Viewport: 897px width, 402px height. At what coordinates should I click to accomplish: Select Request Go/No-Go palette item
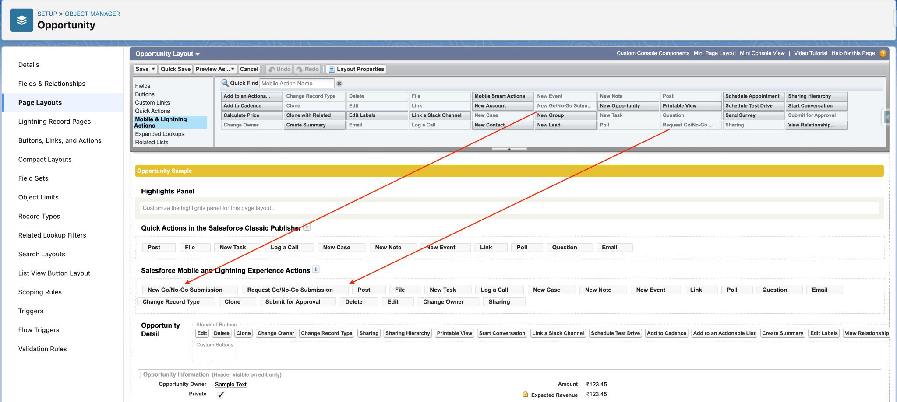click(691, 125)
